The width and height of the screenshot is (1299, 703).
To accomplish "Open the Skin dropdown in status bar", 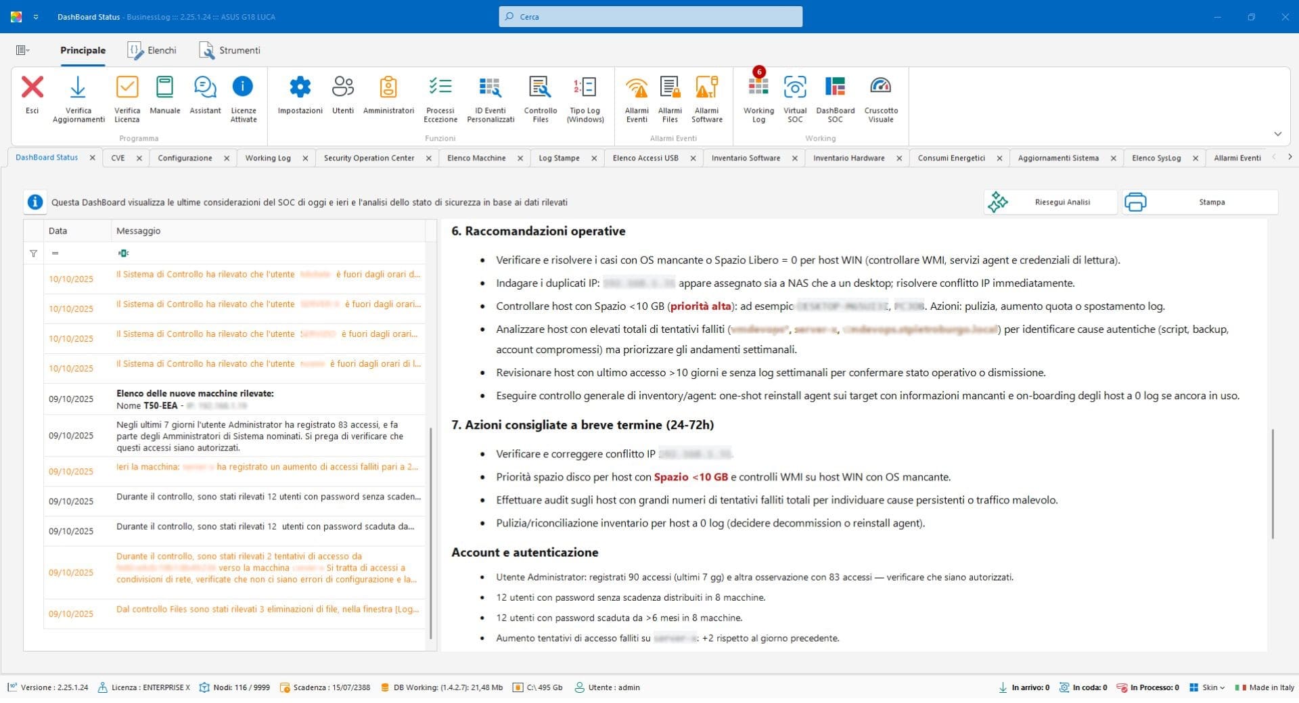I will click(x=1209, y=687).
